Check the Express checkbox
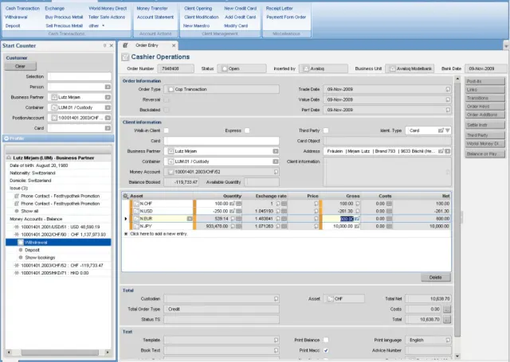 tap(247, 130)
